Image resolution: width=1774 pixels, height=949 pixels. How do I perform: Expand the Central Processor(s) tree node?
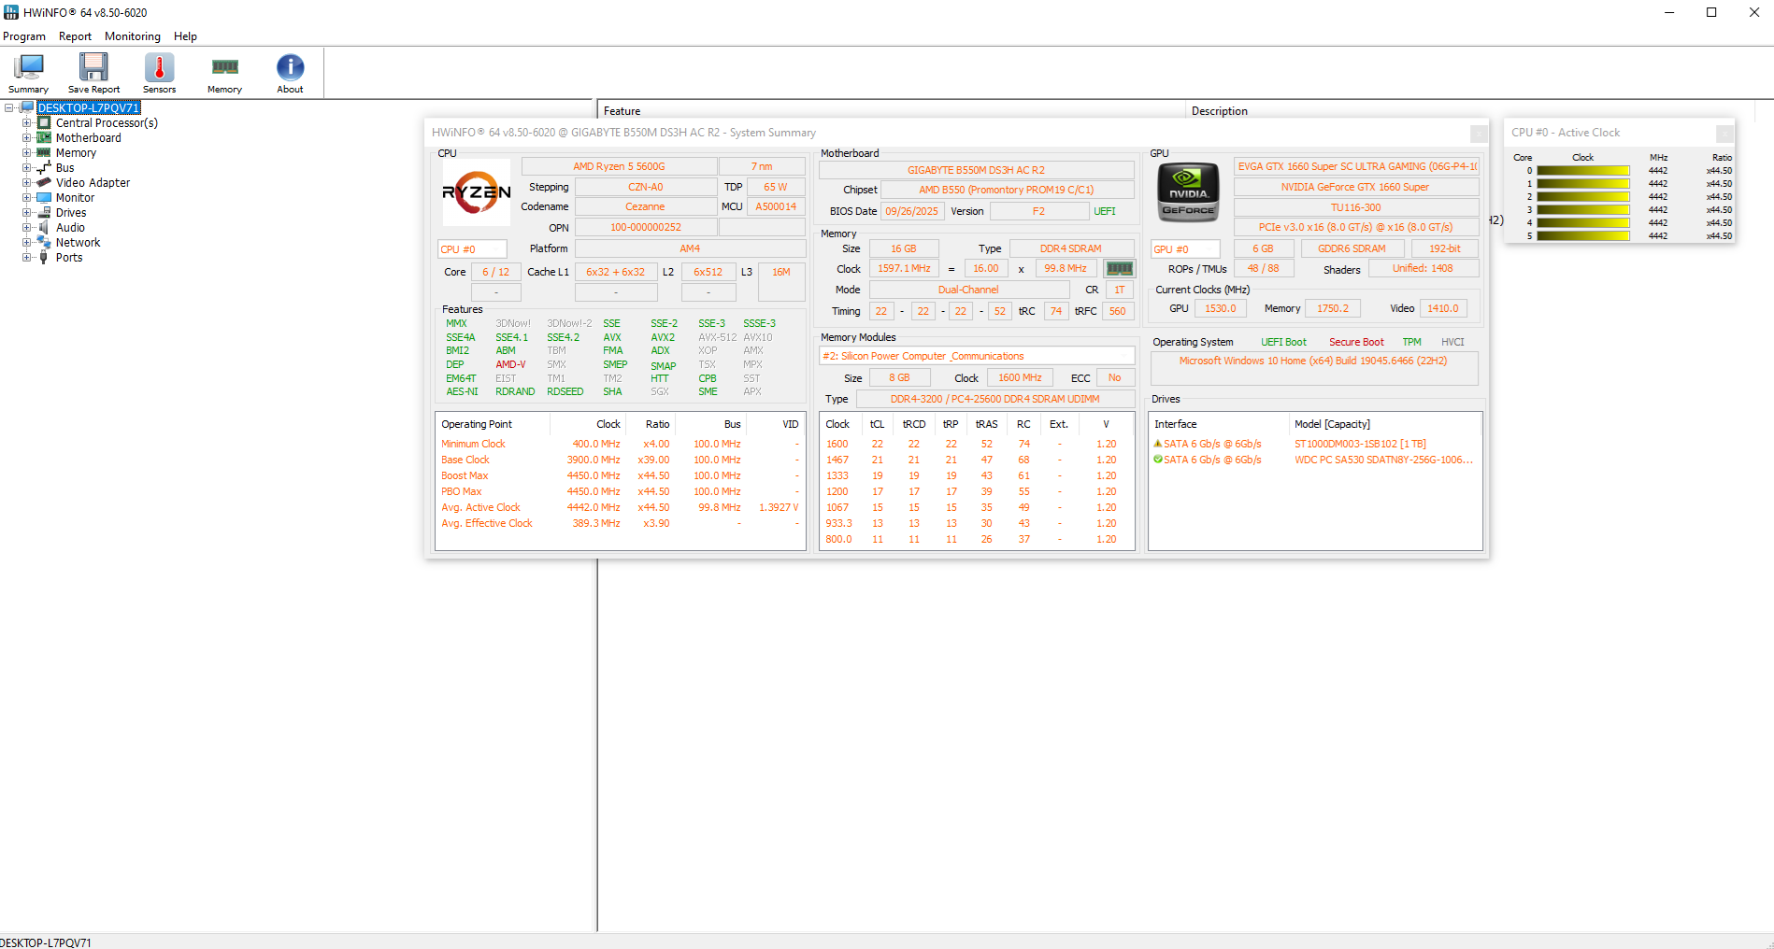[27, 122]
